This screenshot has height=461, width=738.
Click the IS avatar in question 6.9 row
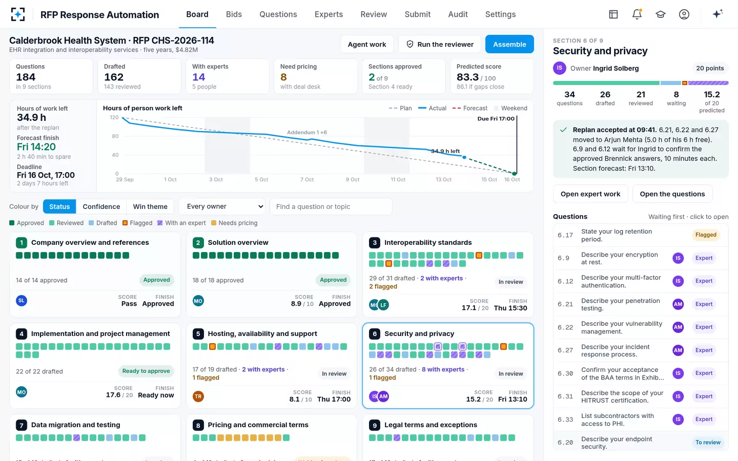pos(678,258)
